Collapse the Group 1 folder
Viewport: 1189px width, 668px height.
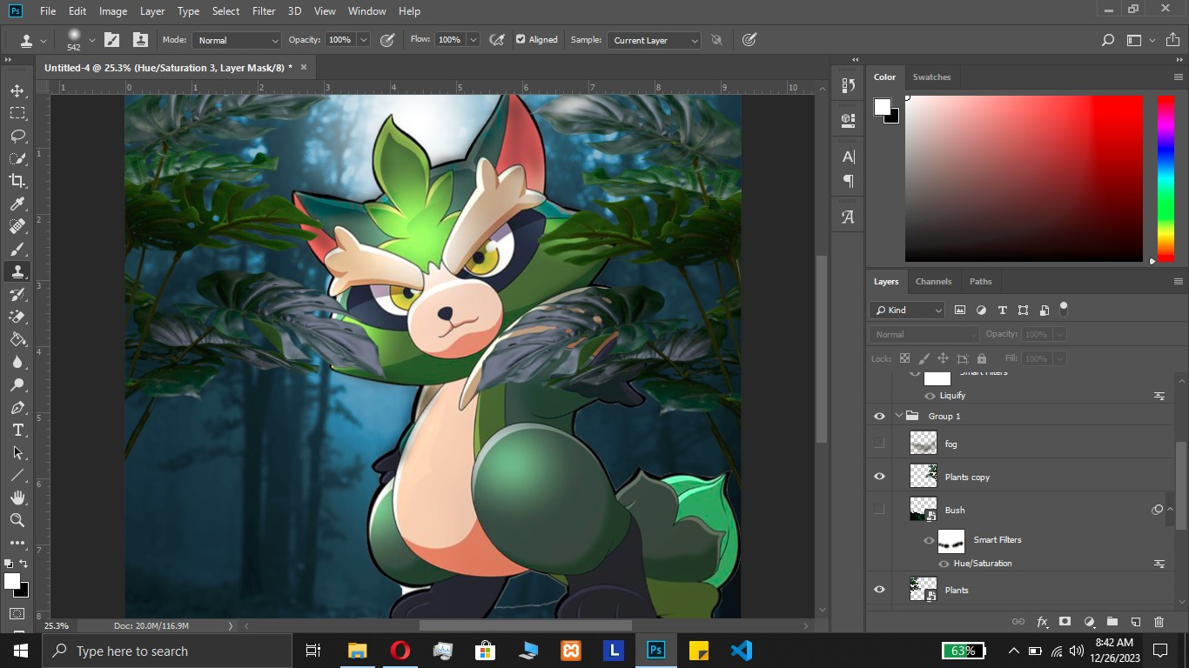(x=899, y=417)
